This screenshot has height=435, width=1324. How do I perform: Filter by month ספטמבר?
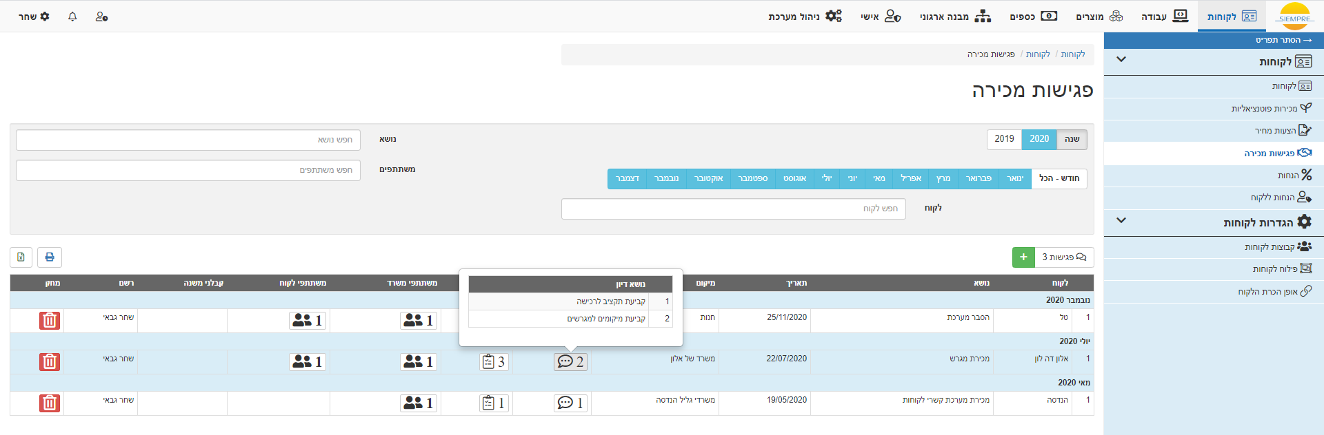tap(753, 179)
